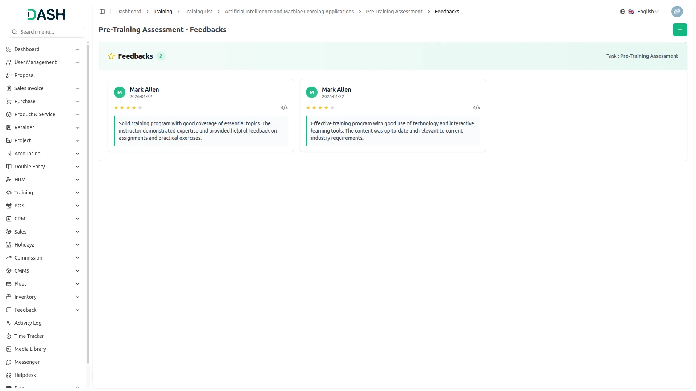
Task: Click the Effective training program feedback text
Action: (393, 131)
